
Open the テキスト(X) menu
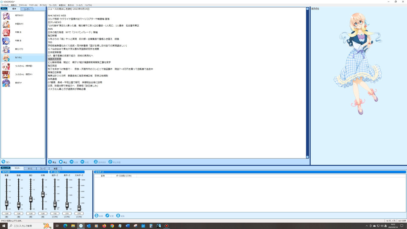click(23, 5)
